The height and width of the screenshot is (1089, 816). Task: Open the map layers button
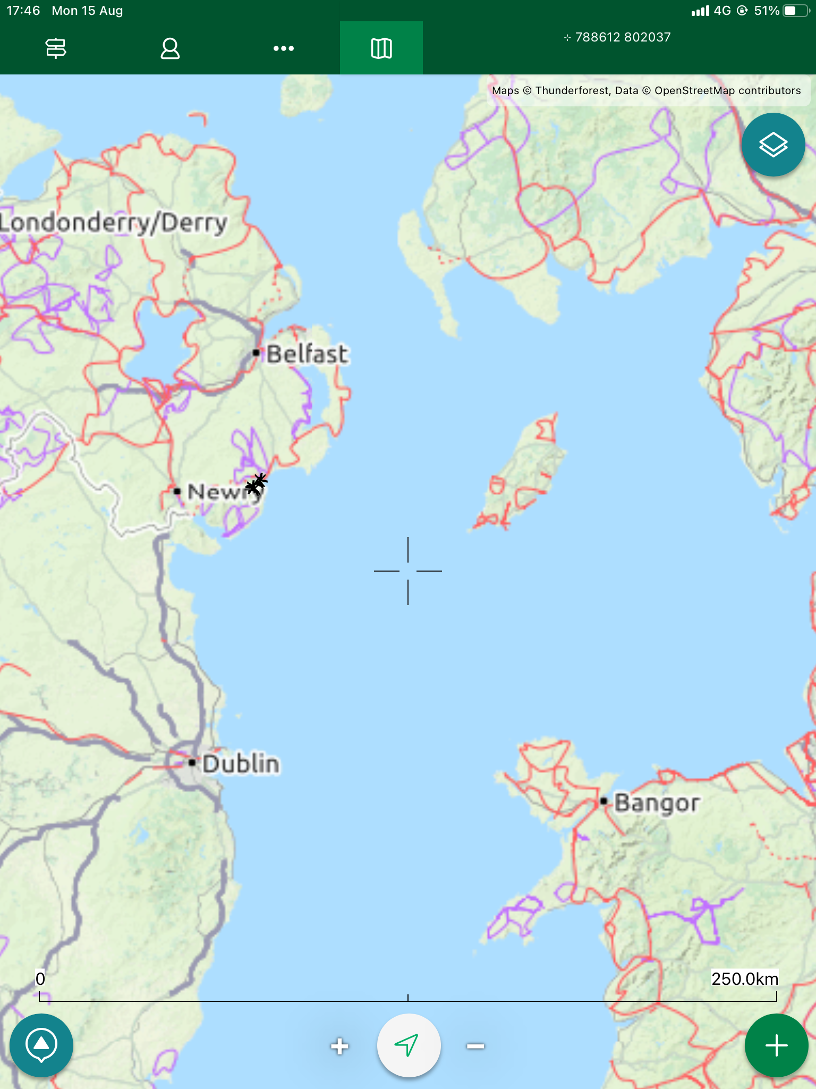(x=773, y=145)
